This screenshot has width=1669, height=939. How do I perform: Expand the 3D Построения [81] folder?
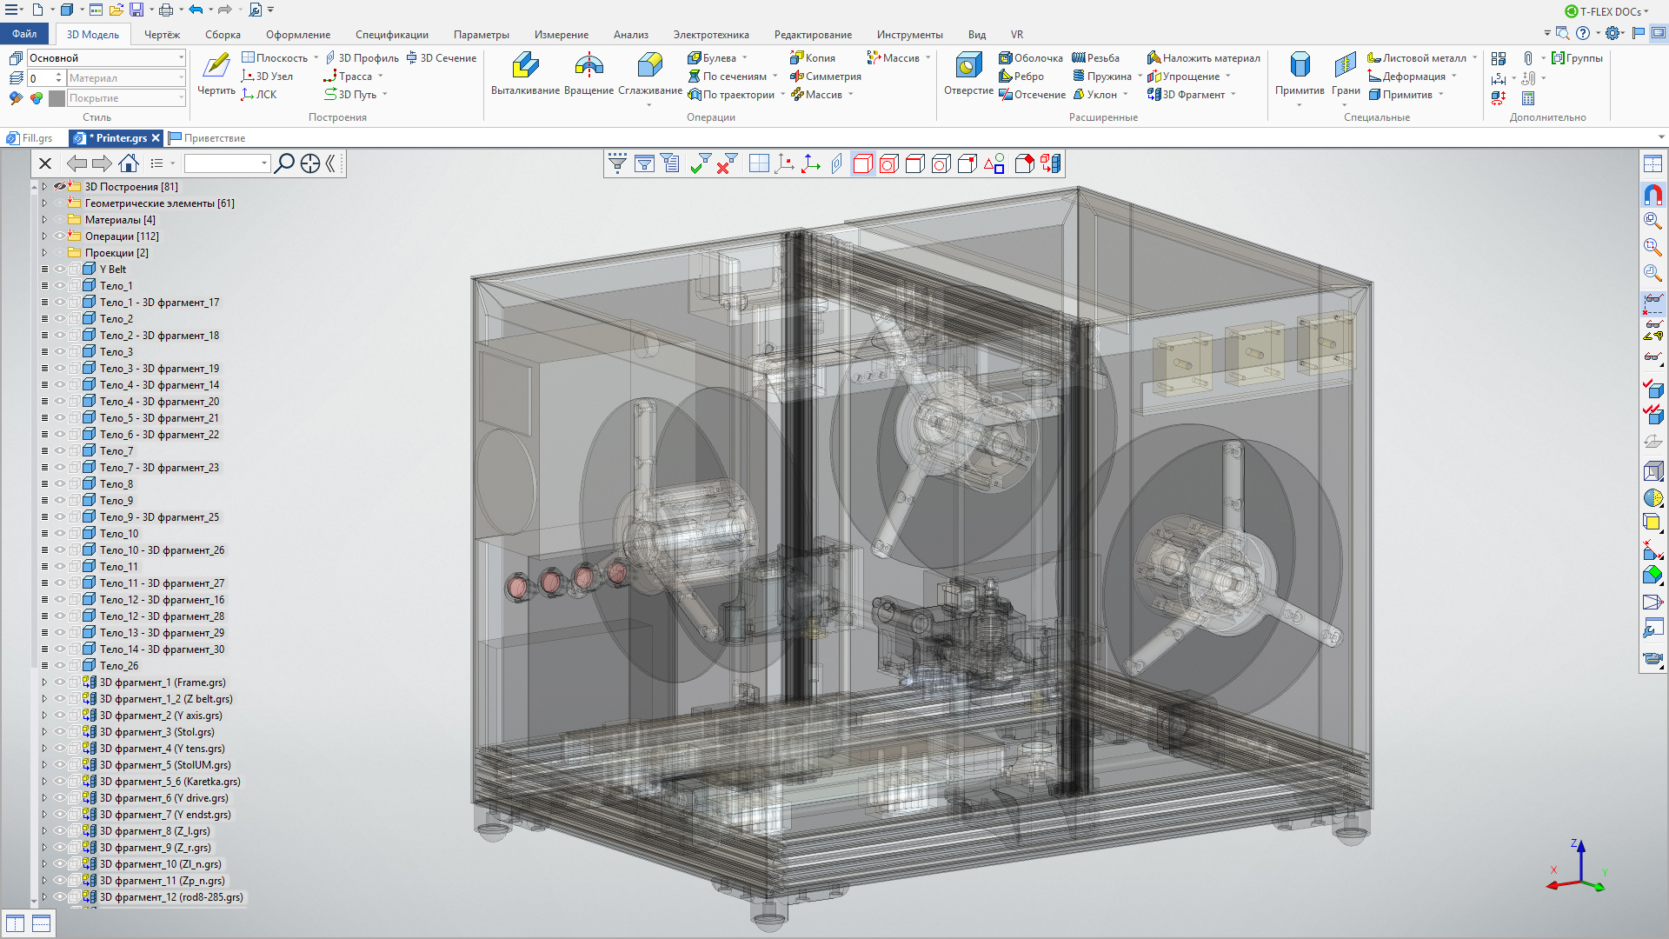pyautogui.click(x=44, y=187)
